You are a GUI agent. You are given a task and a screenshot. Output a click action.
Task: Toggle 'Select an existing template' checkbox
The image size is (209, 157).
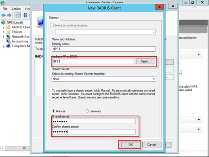click(x=51, y=26)
